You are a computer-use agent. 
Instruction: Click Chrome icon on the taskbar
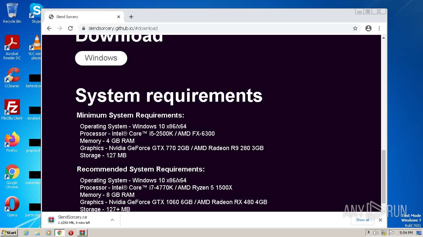[60, 233]
